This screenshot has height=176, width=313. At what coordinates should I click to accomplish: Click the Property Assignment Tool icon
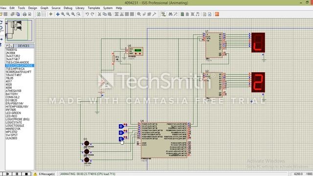(176, 14)
